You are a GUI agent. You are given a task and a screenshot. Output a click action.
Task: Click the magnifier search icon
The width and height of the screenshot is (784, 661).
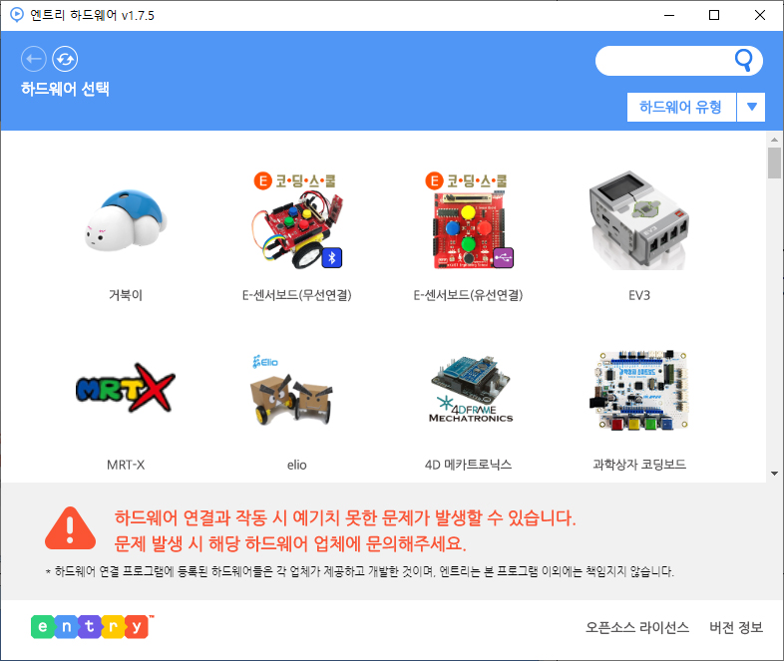(743, 60)
